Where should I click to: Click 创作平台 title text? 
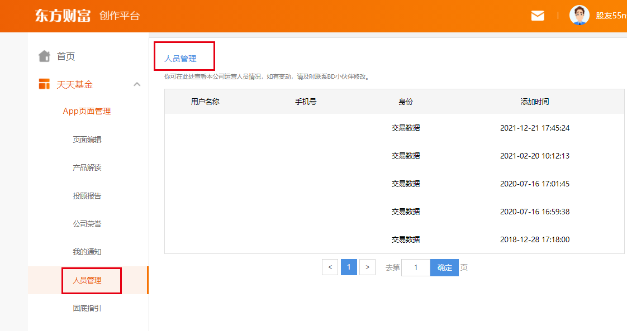120,16
